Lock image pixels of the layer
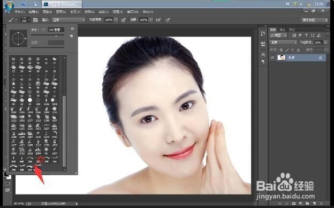Image resolution: width=334 pixels, height=208 pixels. [287, 50]
